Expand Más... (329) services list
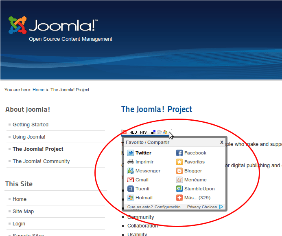 click(197, 198)
